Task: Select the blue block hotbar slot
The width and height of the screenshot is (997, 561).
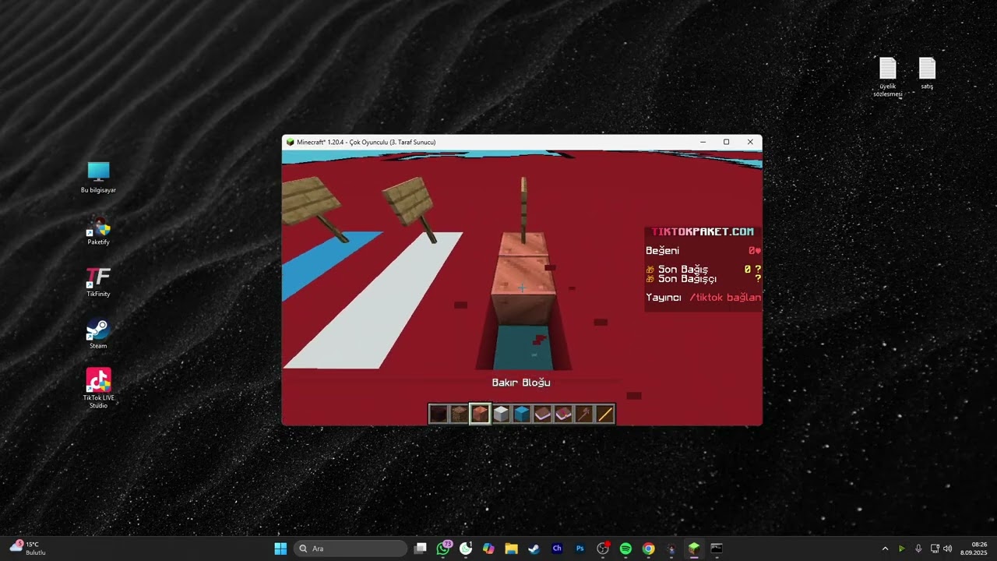Action: pos(522,414)
